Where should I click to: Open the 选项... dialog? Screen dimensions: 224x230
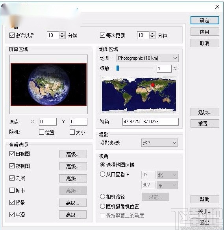point(205,112)
